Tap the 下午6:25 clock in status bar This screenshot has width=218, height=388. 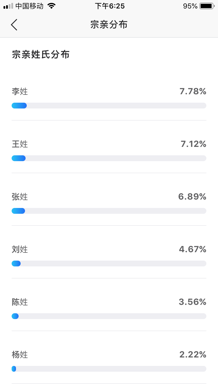[x=110, y=6]
